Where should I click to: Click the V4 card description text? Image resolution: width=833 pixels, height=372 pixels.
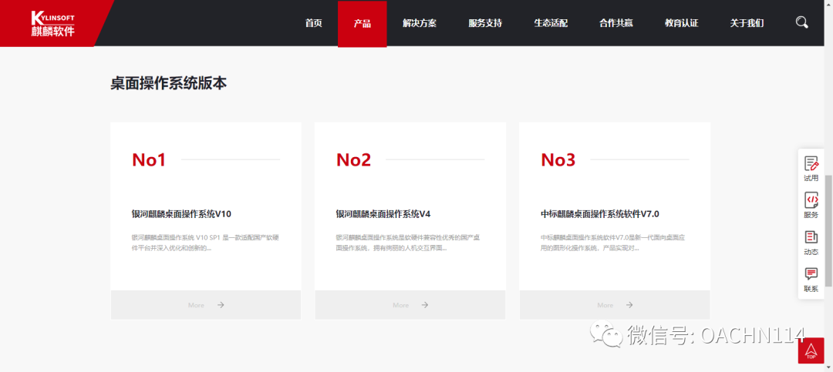point(408,243)
